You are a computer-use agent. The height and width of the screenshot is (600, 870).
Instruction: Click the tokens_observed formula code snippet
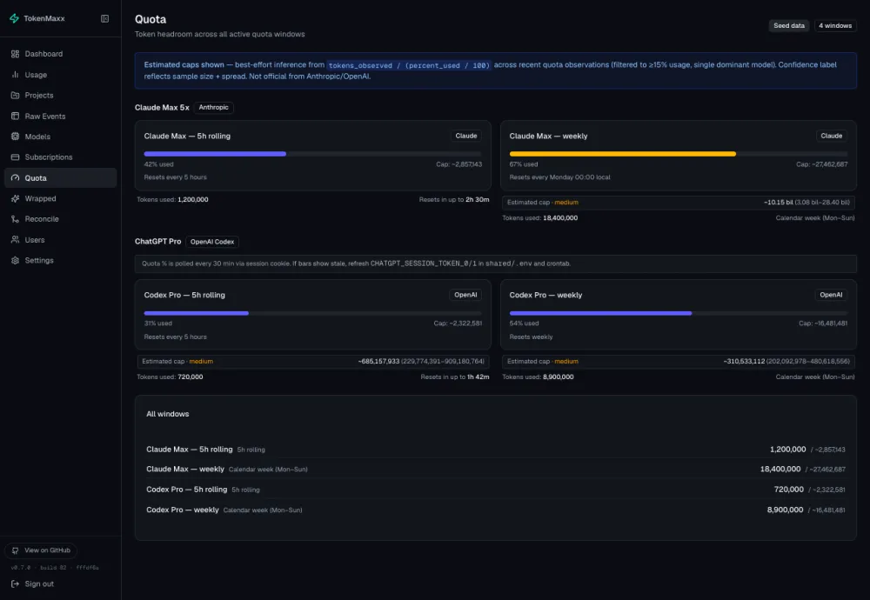pos(408,65)
